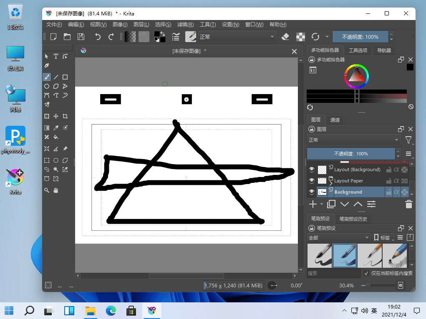
Task: Select the Pan hand tool
Action: pos(56,190)
